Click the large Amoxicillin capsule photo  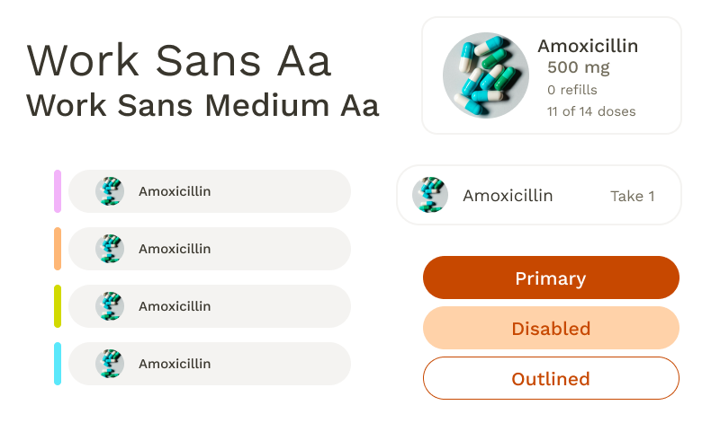(x=485, y=75)
